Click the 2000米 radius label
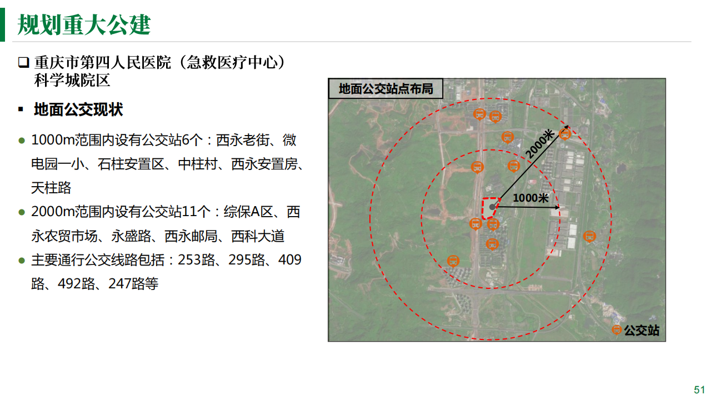711x400 pixels. [x=540, y=144]
